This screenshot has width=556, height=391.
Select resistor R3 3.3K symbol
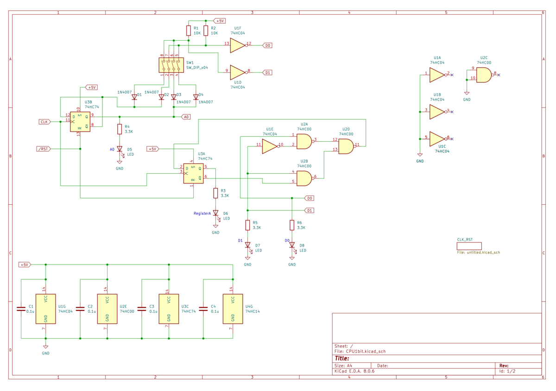[215, 193]
